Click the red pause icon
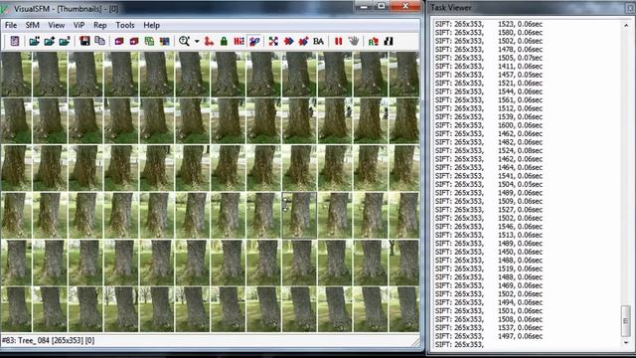The image size is (636, 358). coord(338,41)
